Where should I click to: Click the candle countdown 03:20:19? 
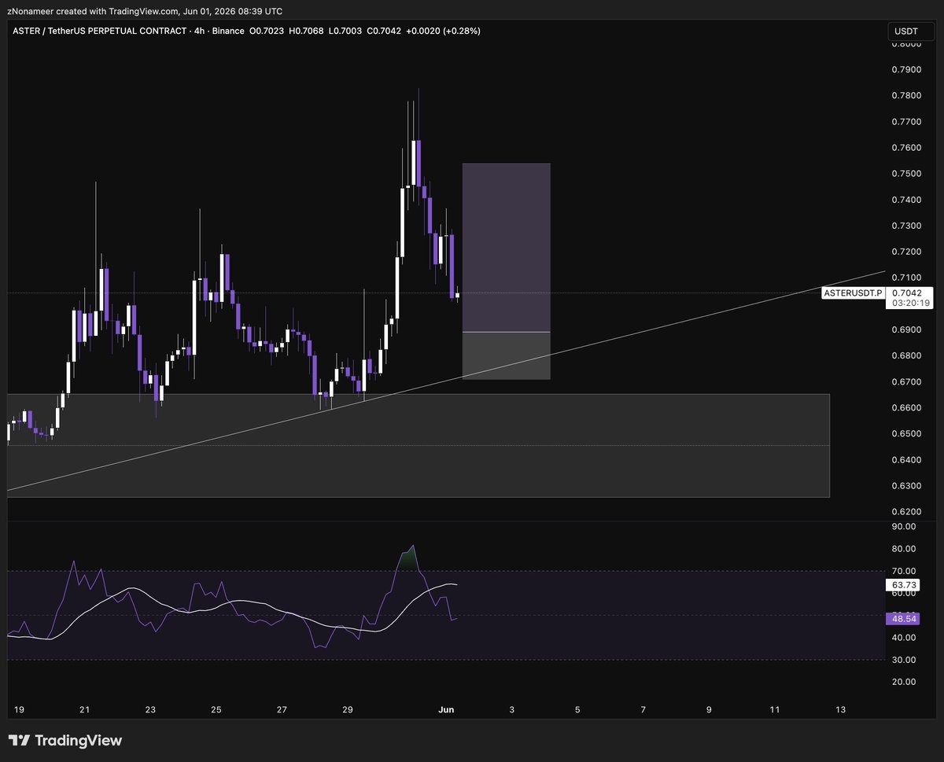pos(911,303)
